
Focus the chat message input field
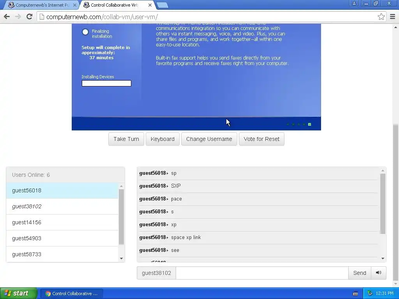click(262, 273)
